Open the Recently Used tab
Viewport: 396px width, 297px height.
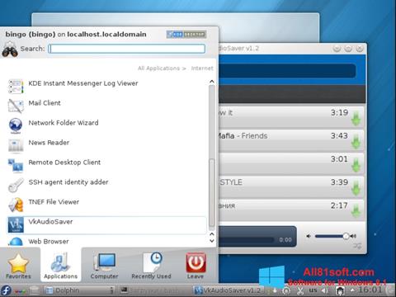pyautogui.click(x=151, y=266)
